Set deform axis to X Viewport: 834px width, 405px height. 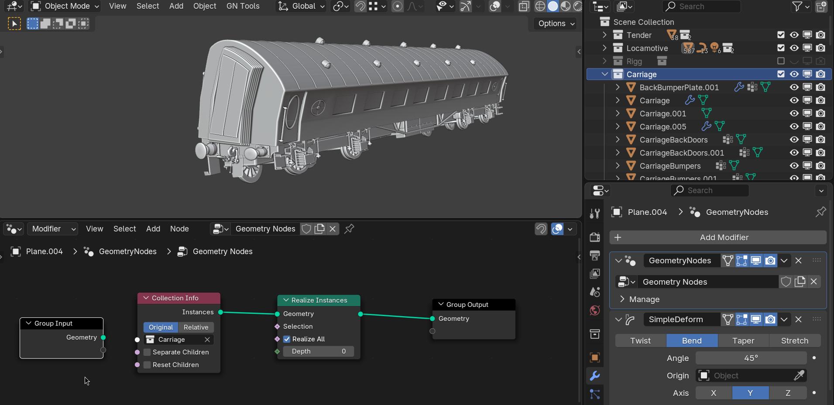click(714, 393)
